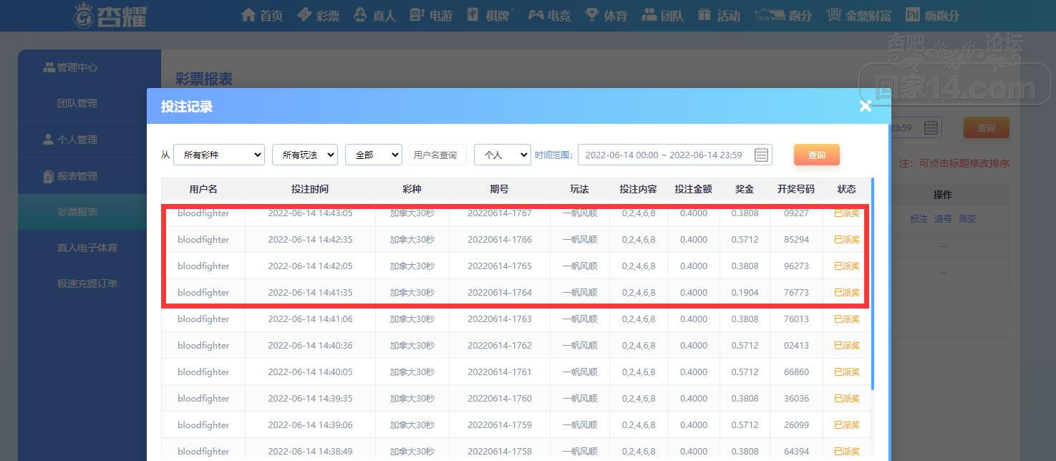The width and height of the screenshot is (1056, 461).
Task: Click 用户名 column header
Action: tap(203, 189)
